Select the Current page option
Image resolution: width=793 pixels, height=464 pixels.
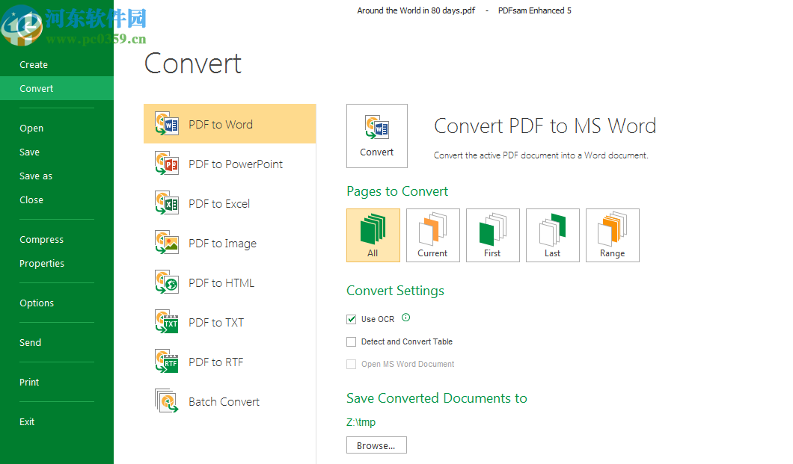(x=432, y=235)
